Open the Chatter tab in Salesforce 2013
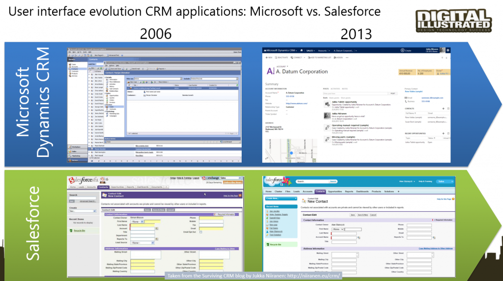Viewport: 503px width, 281px height. 278,191
